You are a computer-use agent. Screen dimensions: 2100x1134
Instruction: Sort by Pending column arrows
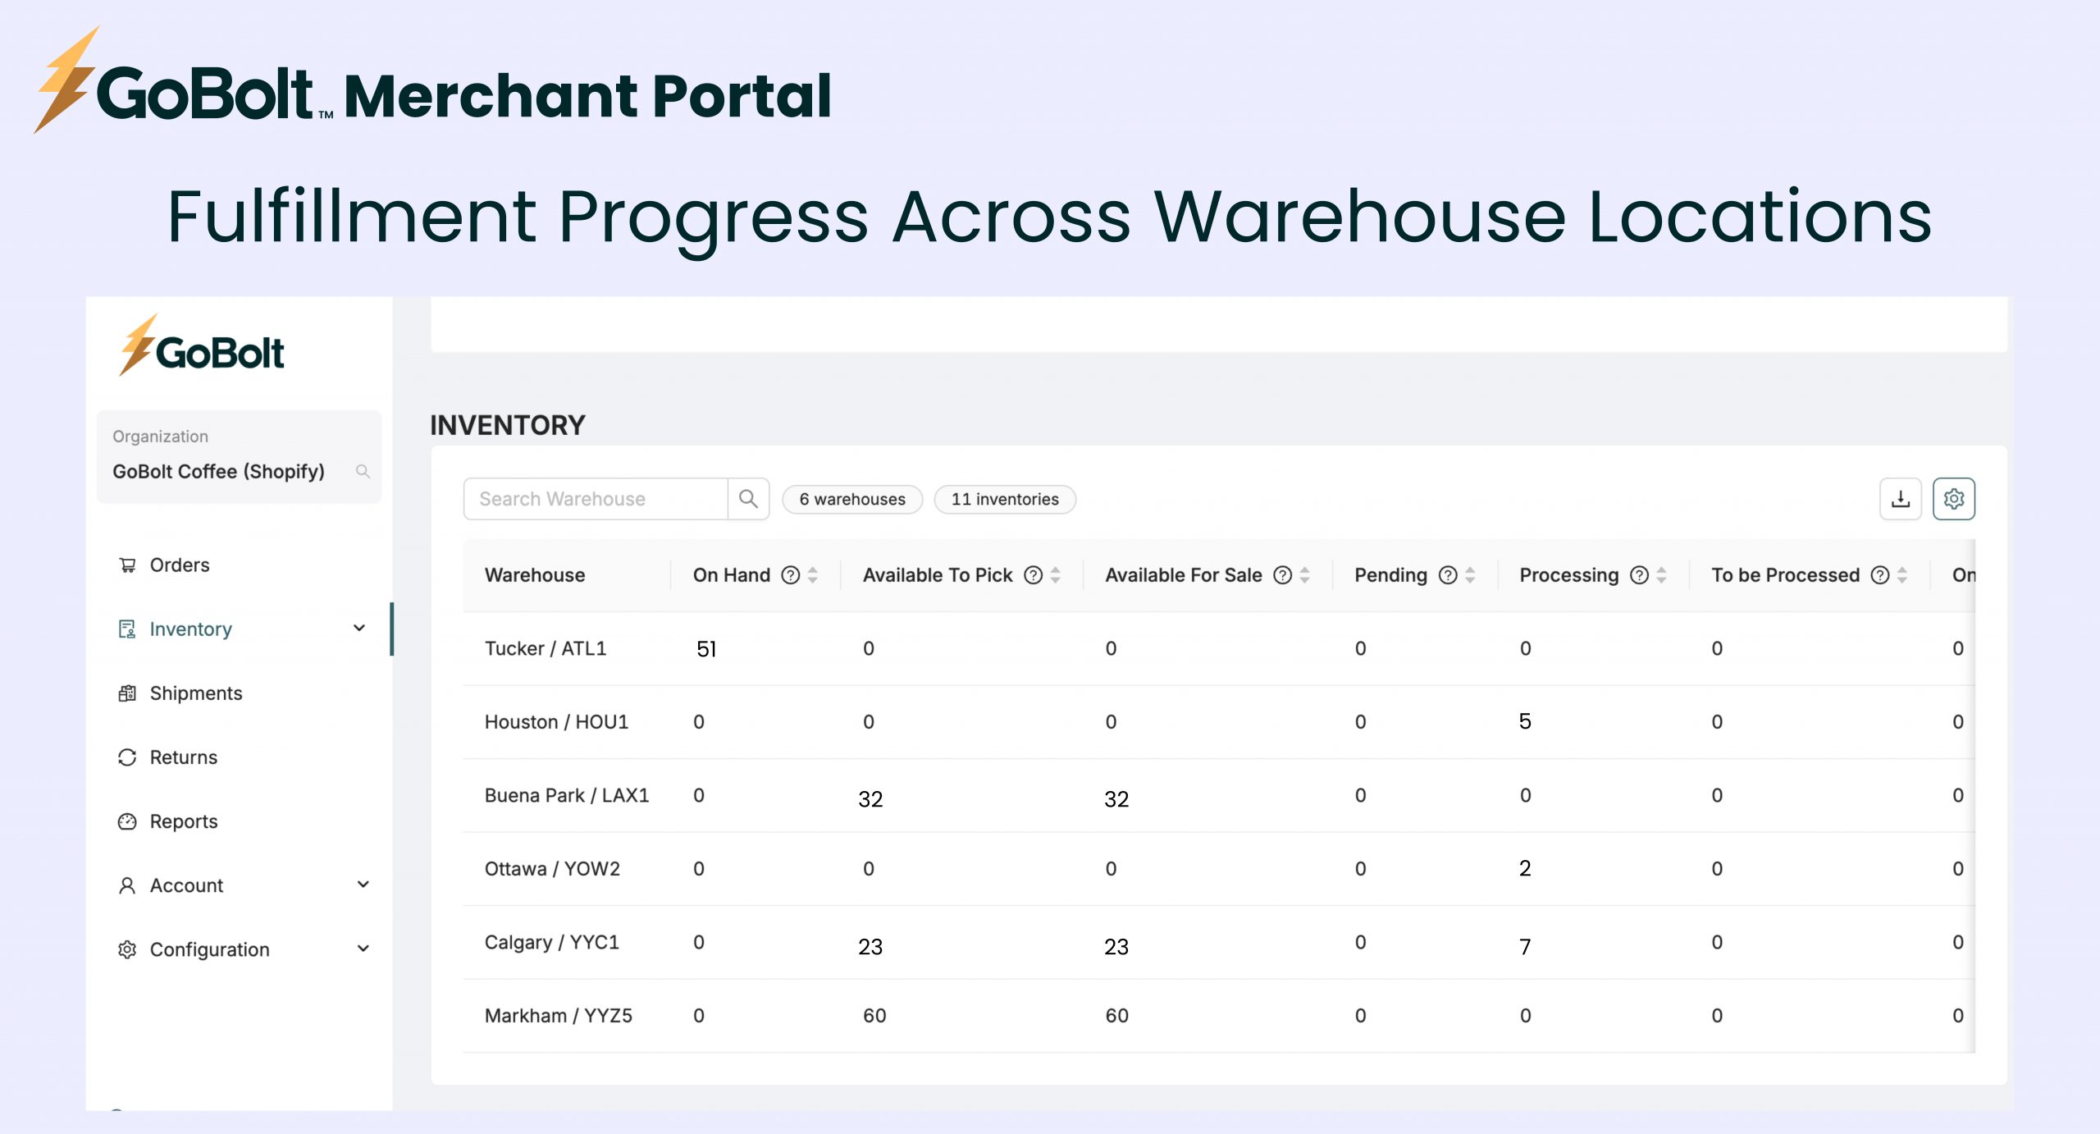[x=1471, y=575]
